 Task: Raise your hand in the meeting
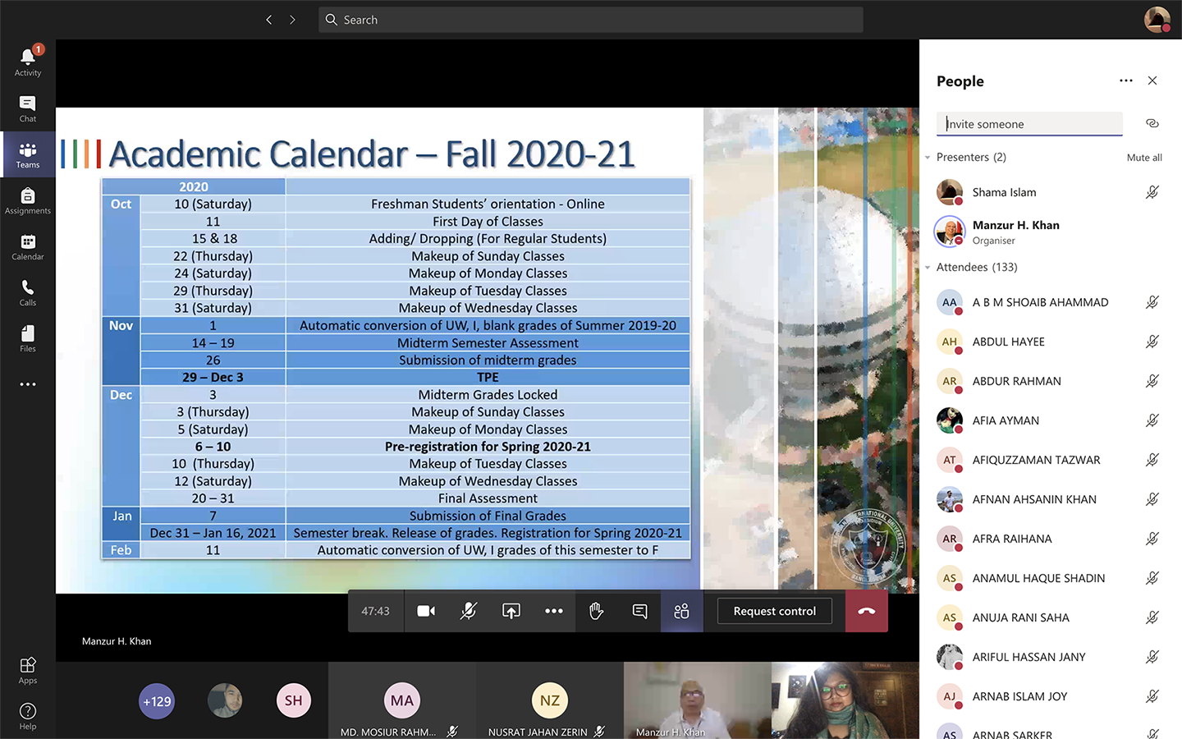click(x=597, y=611)
